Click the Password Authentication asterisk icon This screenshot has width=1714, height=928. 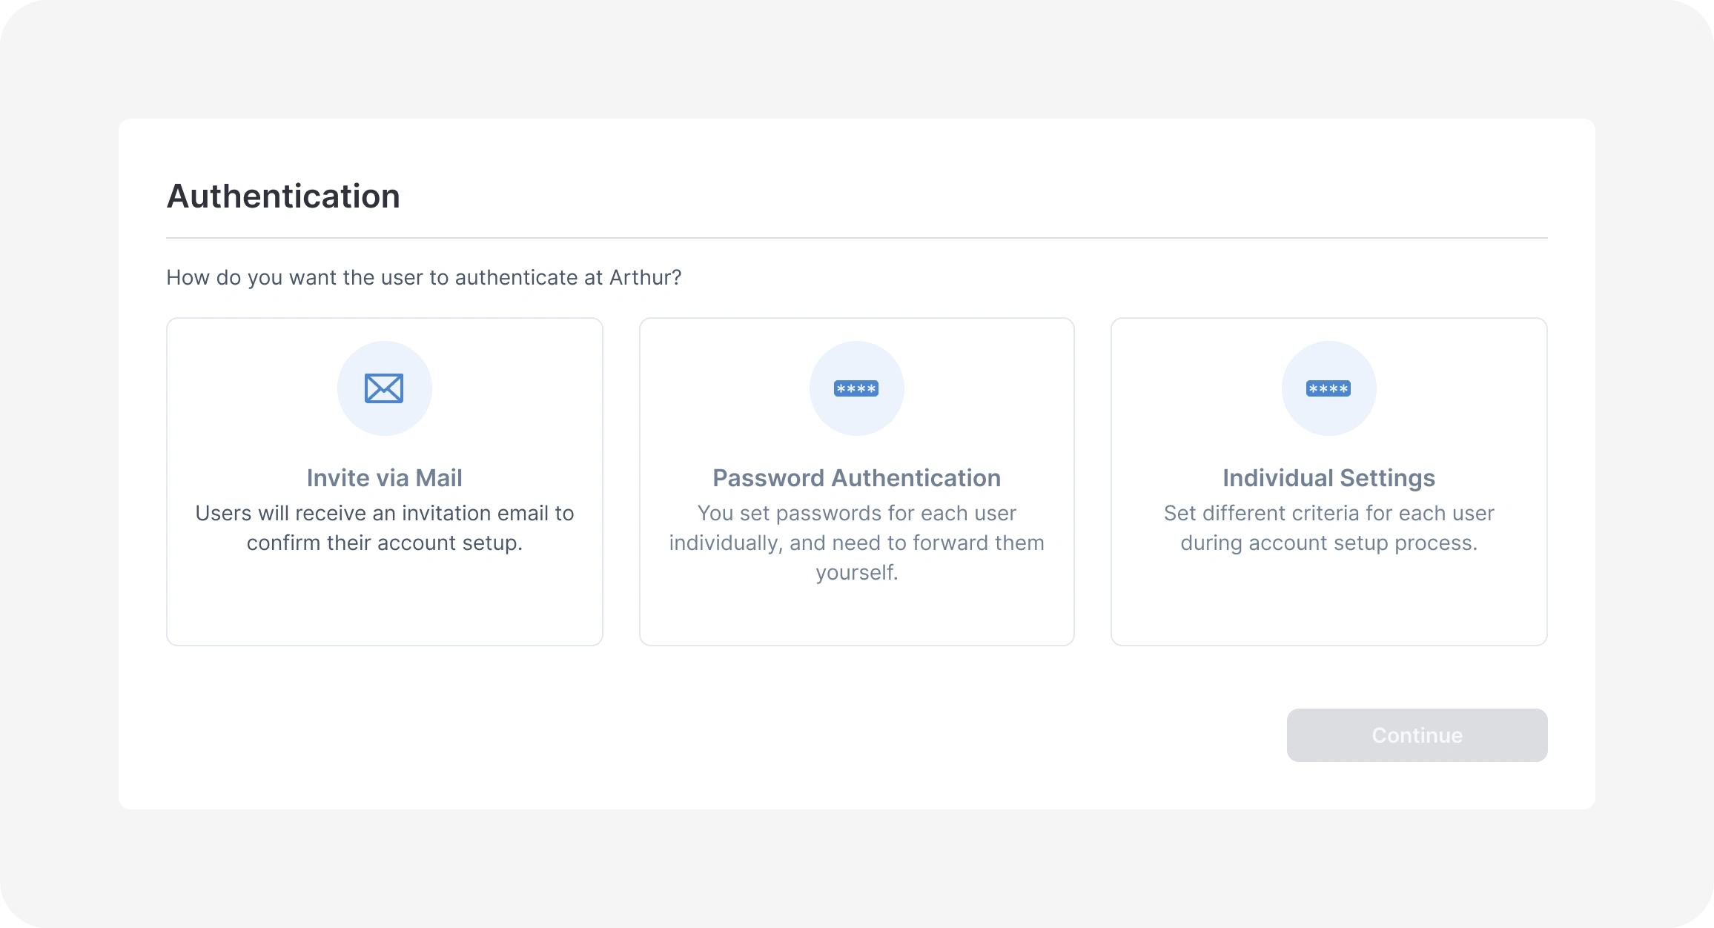tap(856, 388)
